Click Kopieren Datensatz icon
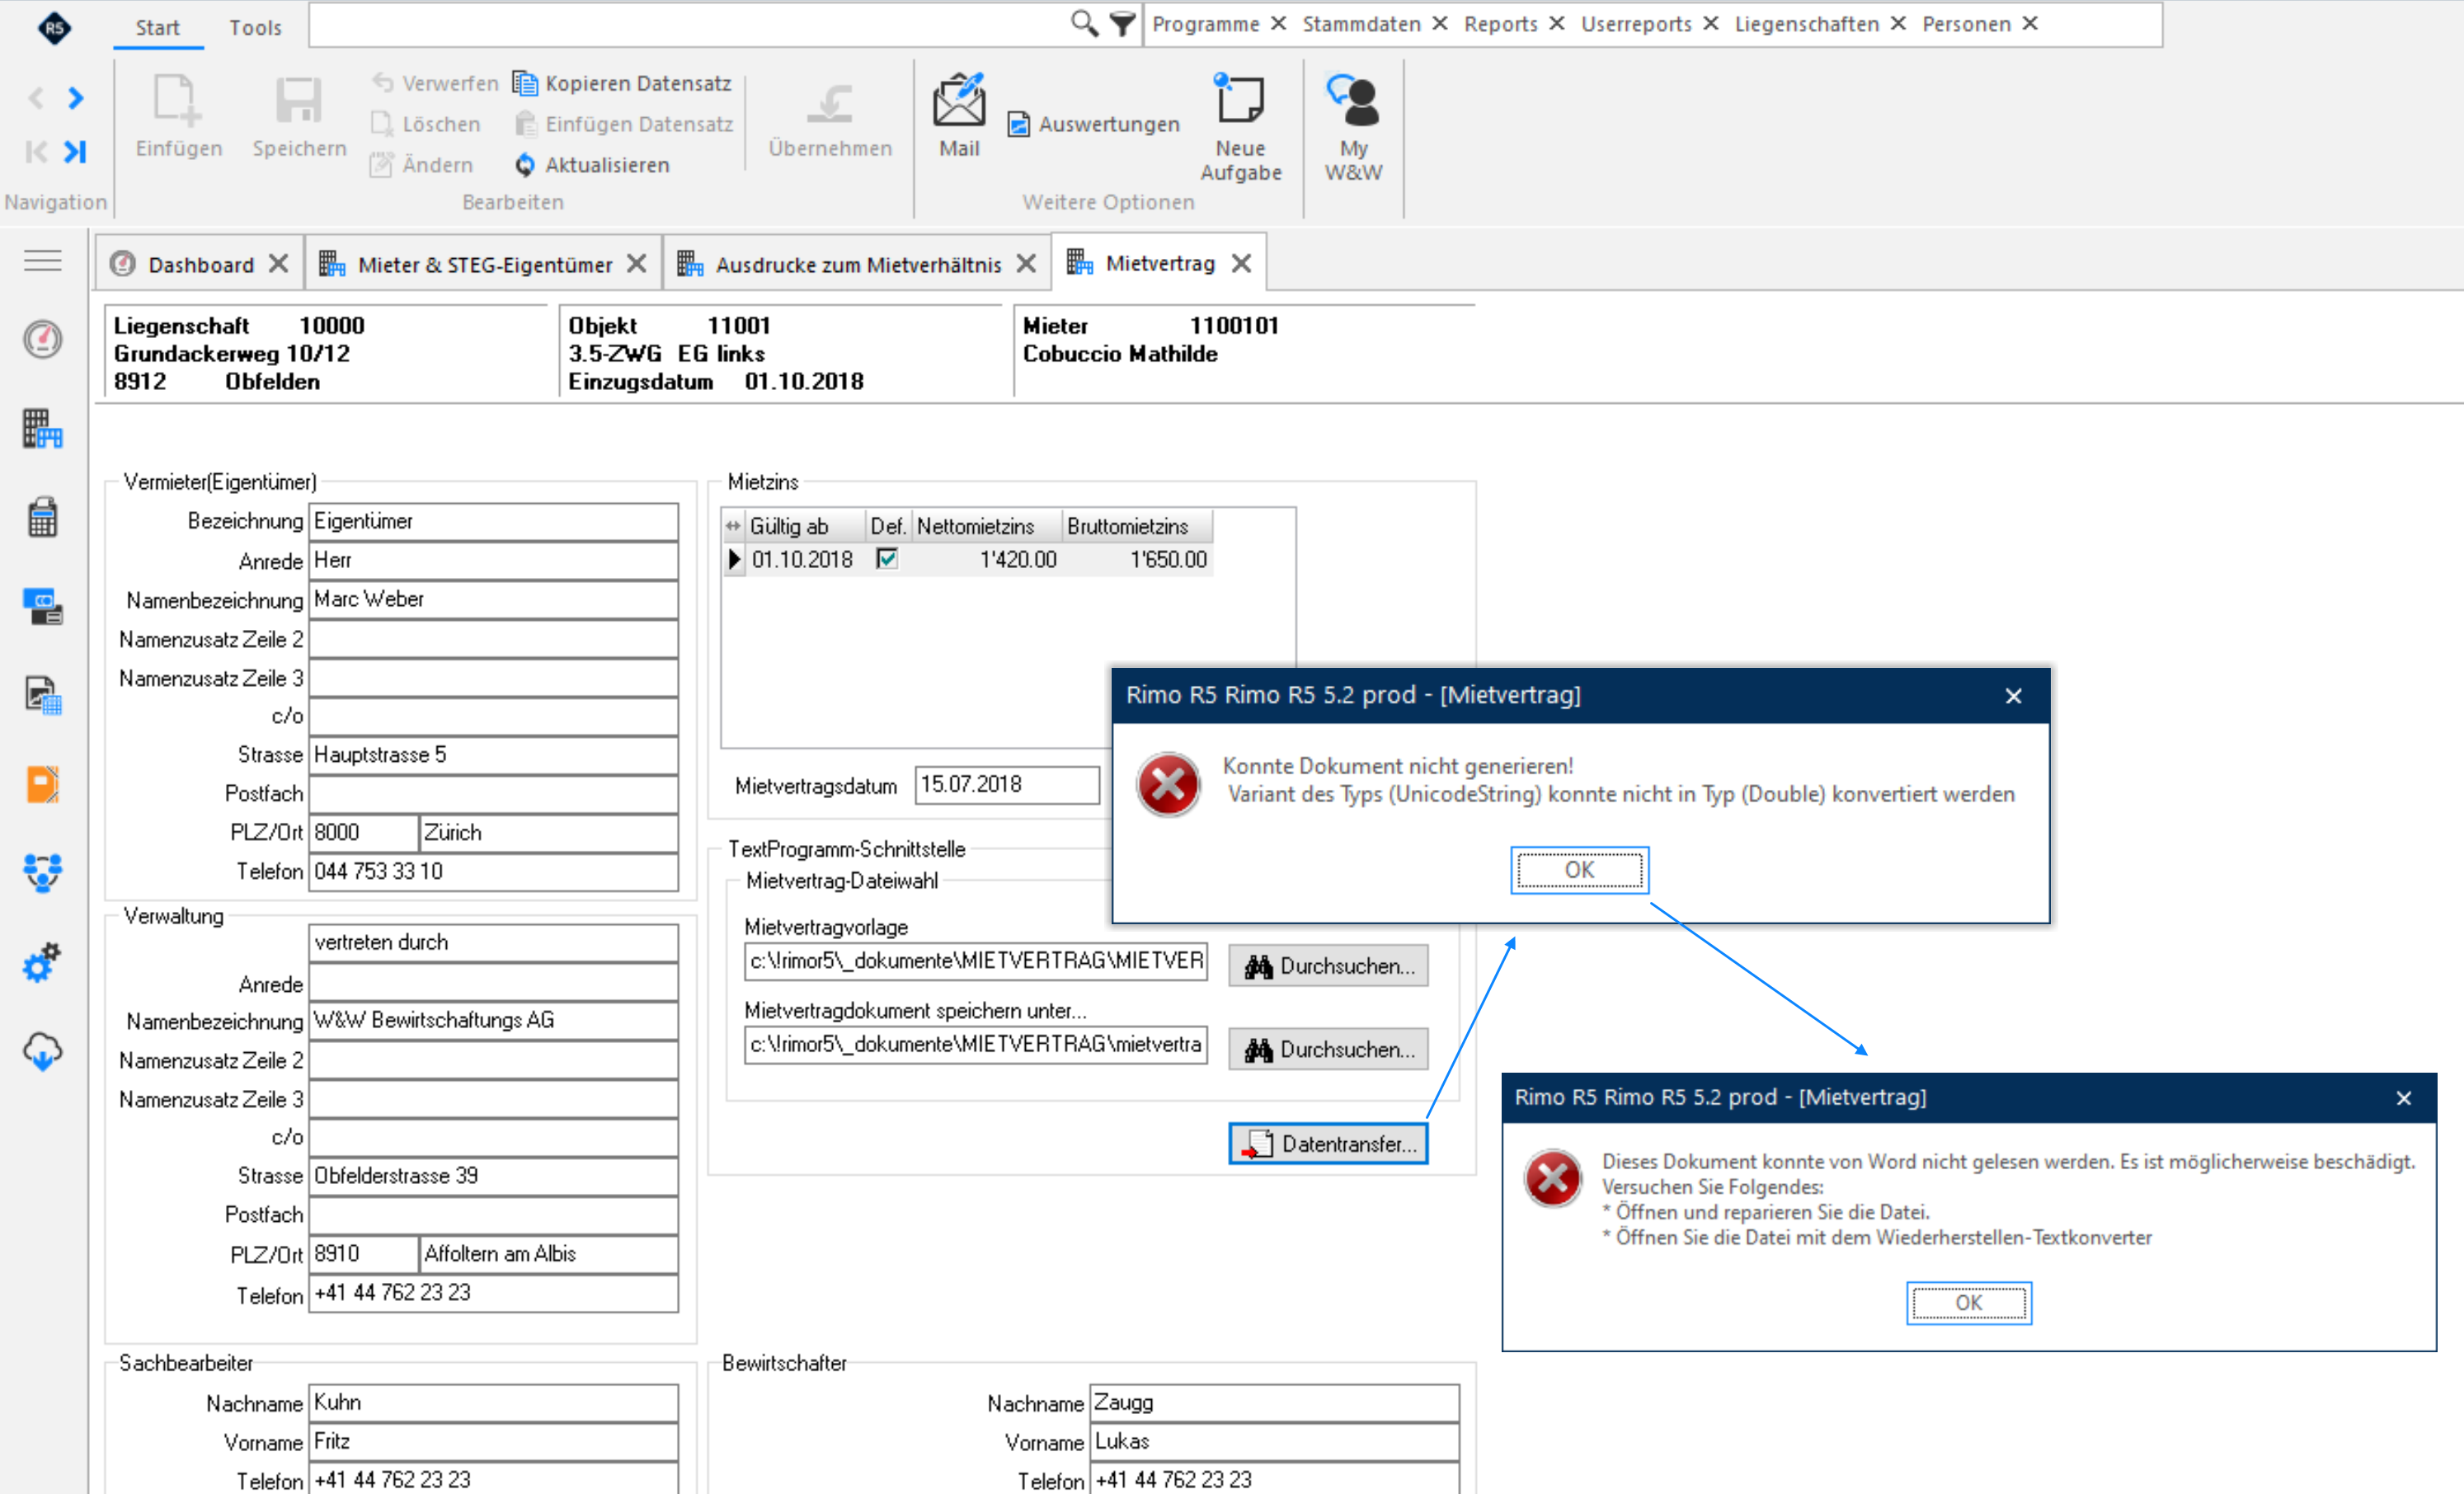The image size is (2464, 1494). point(524,83)
